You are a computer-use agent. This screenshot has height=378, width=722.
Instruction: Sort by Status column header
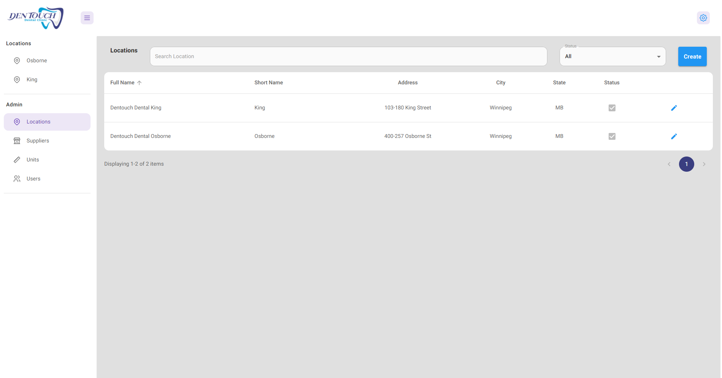[612, 83]
